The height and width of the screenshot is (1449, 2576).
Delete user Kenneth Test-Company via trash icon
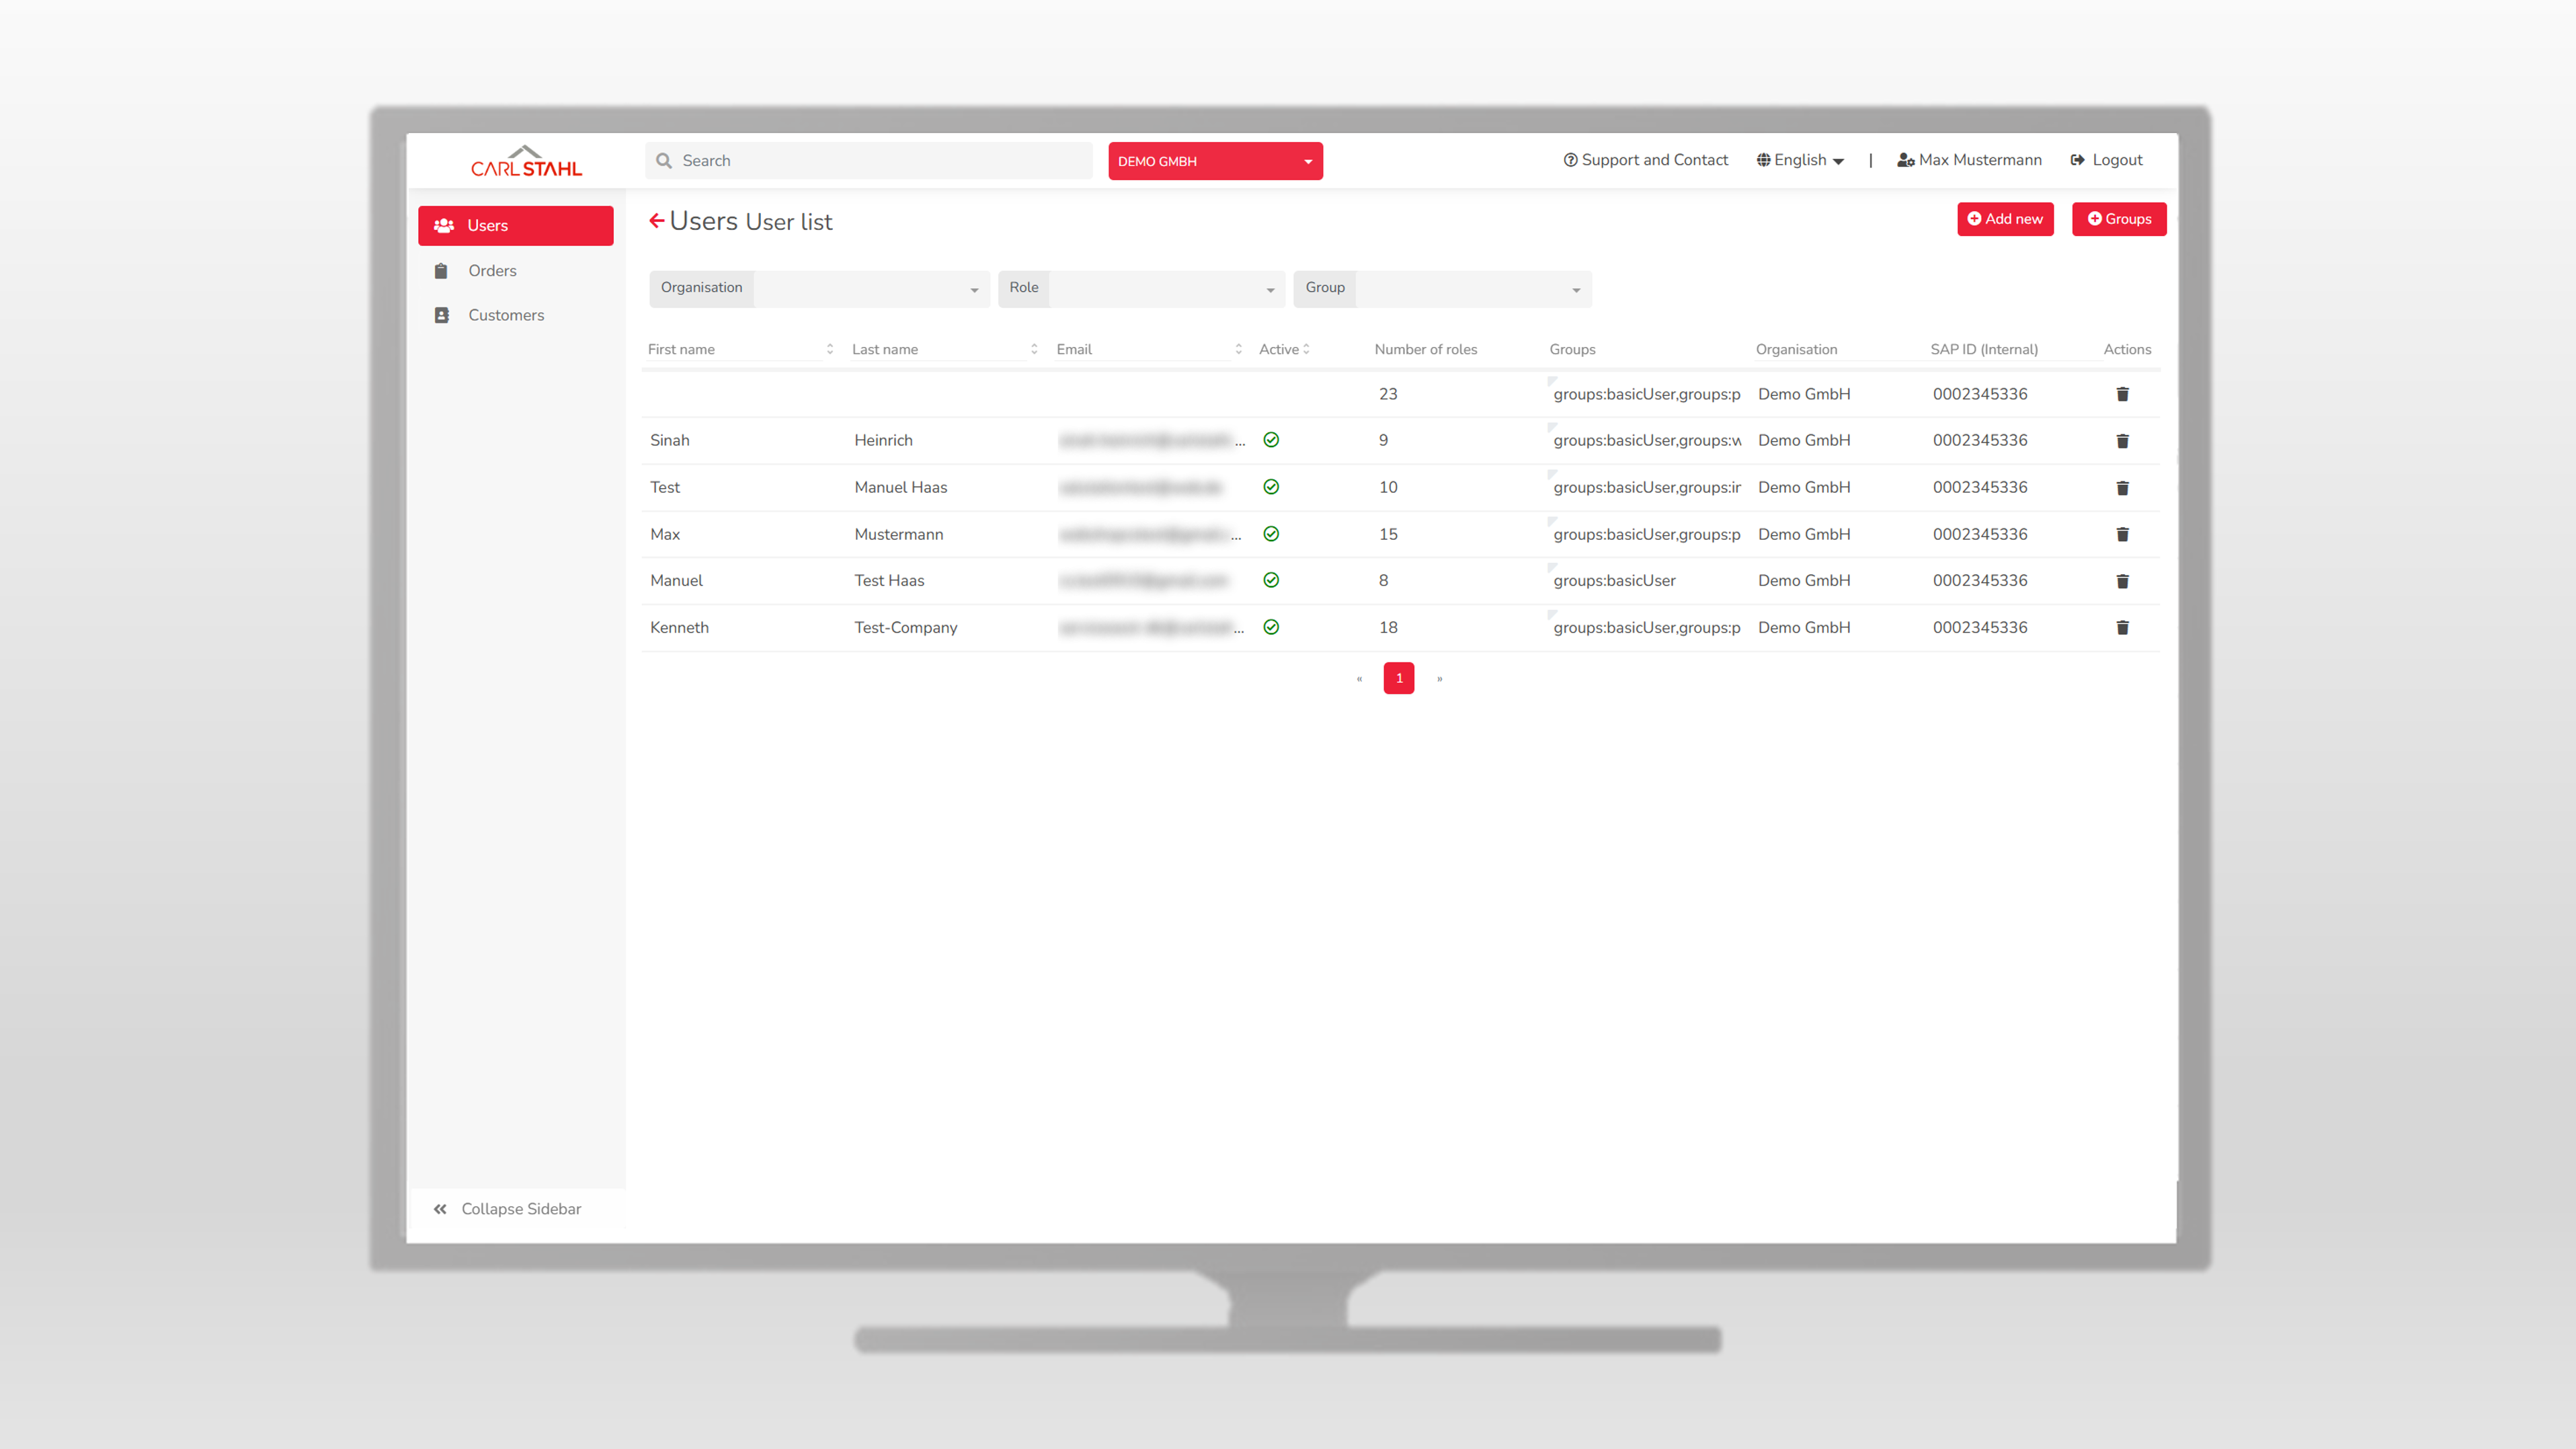coord(2122,628)
